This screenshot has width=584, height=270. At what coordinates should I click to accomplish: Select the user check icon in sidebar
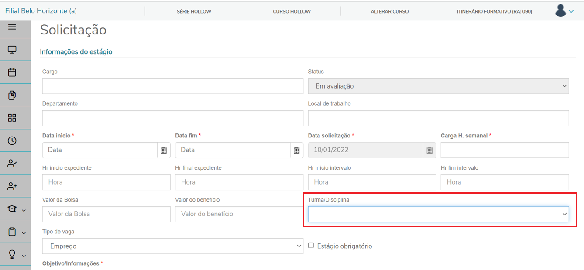pos(12,164)
